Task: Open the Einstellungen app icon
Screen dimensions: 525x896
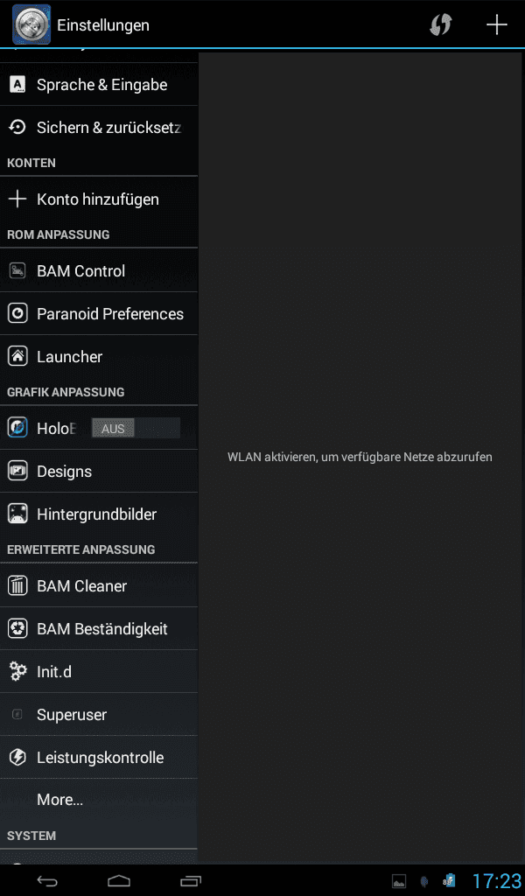Action: click(x=31, y=24)
